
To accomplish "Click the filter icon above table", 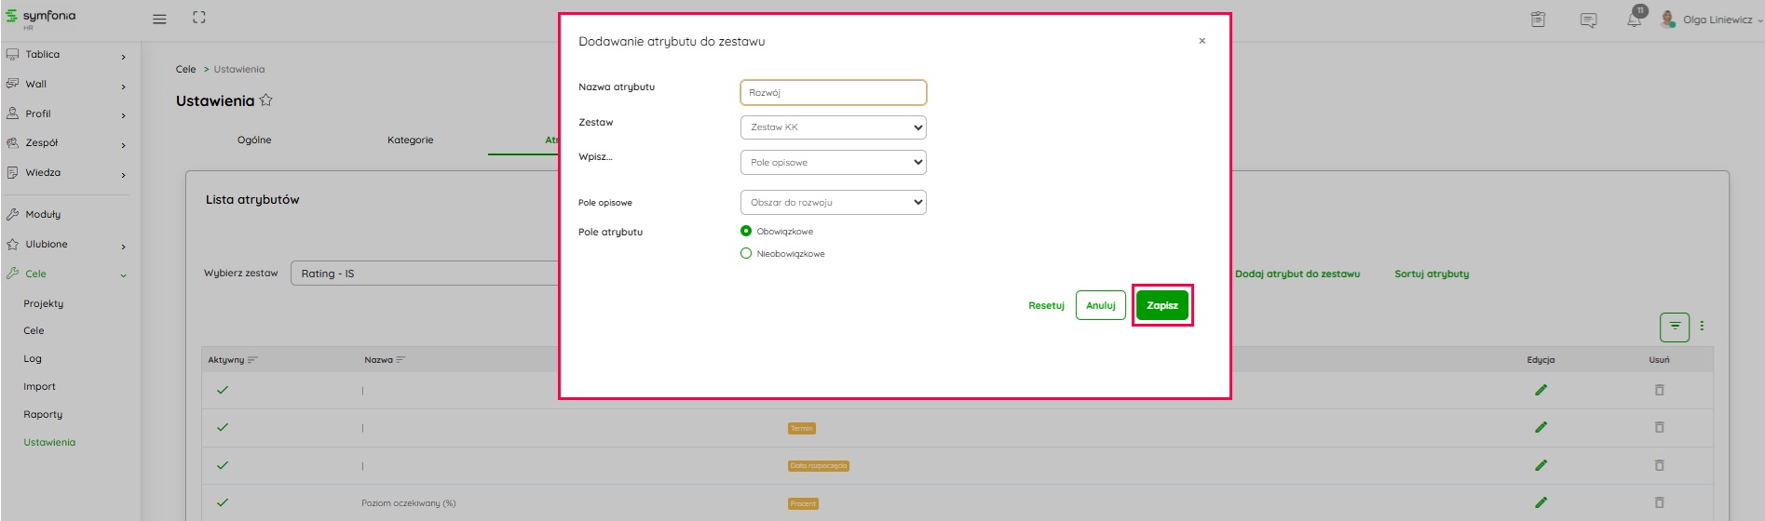I will tap(1674, 327).
